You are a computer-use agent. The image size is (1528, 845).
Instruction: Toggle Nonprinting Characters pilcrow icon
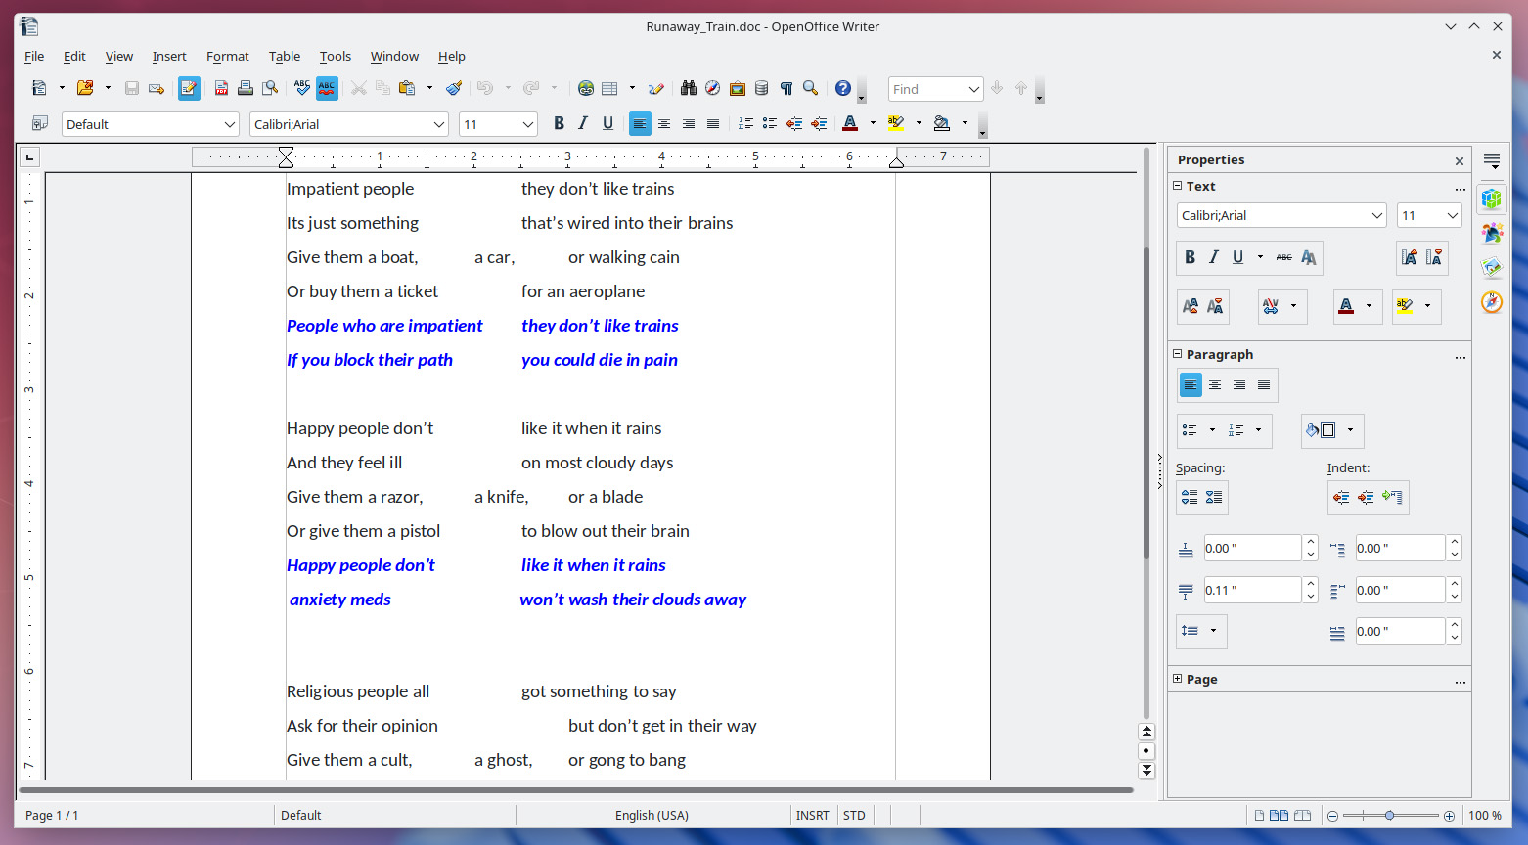point(786,89)
